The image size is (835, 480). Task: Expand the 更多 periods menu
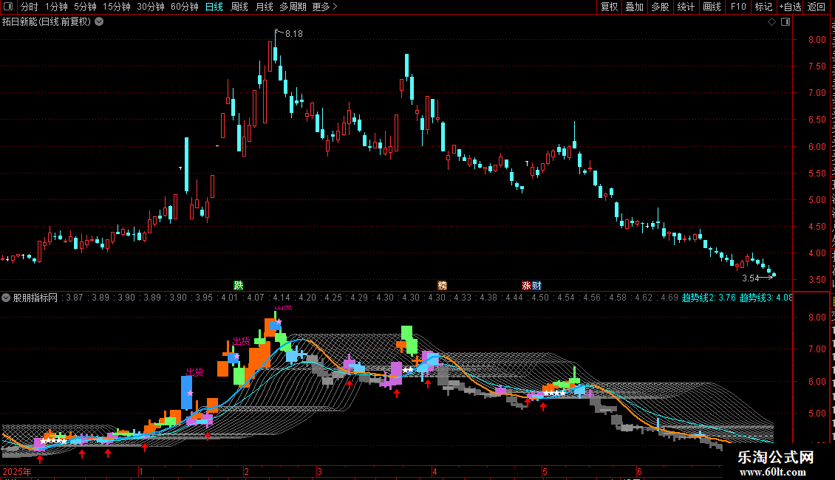pyautogui.click(x=324, y=7)
